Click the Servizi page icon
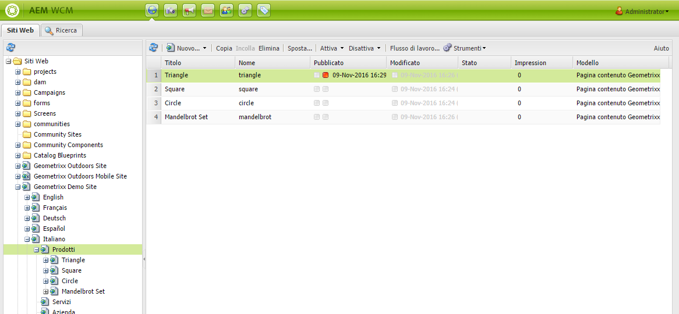The width and height of the screenshot is (679, 314). tap(45, 302)
